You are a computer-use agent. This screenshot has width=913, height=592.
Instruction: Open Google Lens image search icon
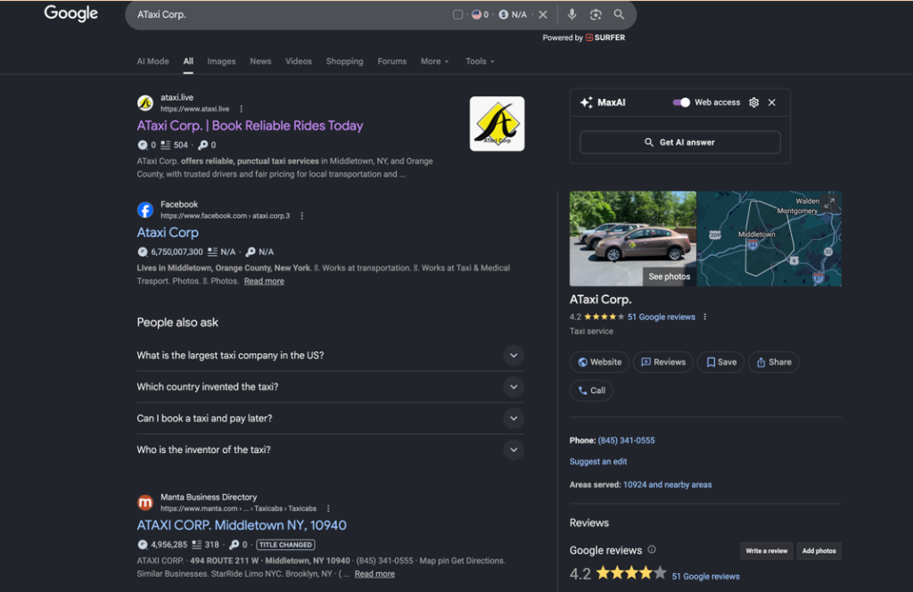coord(595,14)
